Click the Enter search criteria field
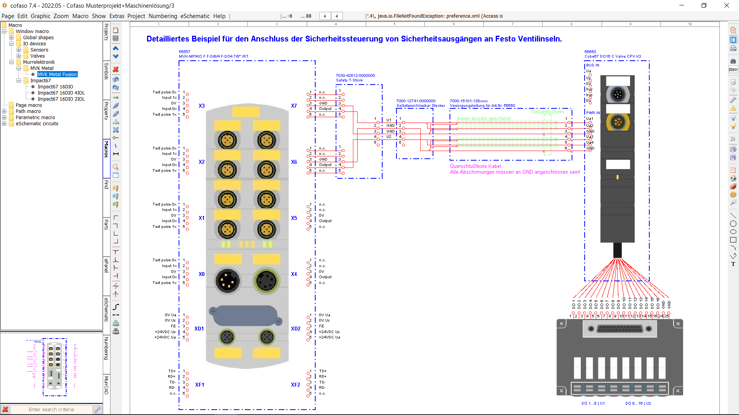The width and height of the screenshot is (739, 415). [51, 410]
